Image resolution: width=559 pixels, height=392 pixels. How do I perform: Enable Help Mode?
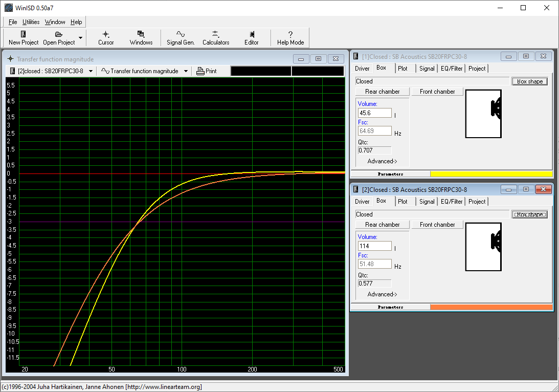pyautogui.click(x=290, y=38)
